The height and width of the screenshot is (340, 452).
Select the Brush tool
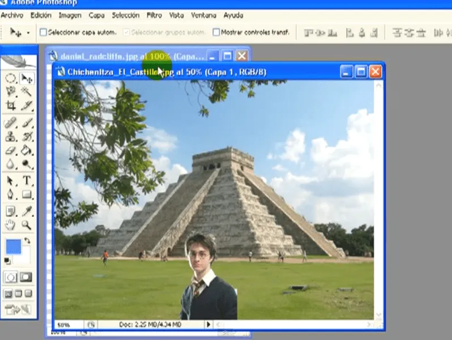pyautogui.click(x=27, y=123)
